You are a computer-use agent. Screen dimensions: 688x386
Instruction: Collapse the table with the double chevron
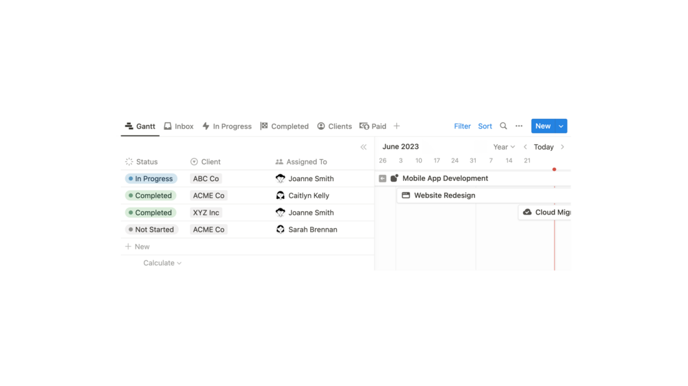(x=364, y=147)
